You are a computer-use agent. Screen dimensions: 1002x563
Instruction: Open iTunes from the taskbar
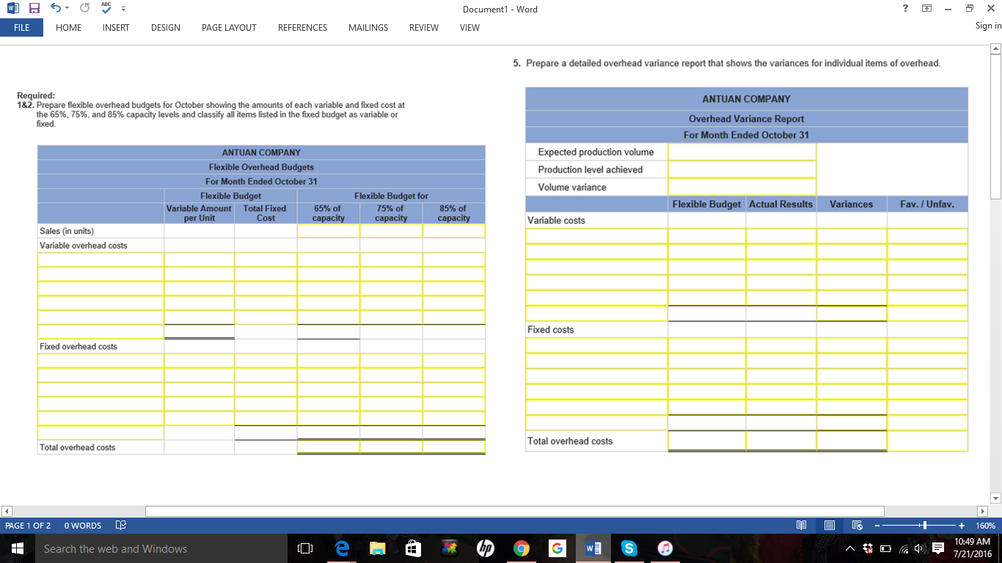point(665,548)
